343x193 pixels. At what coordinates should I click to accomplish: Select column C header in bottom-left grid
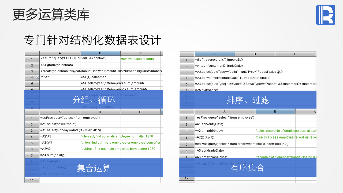pyautogui.click(x=140, y=112)
